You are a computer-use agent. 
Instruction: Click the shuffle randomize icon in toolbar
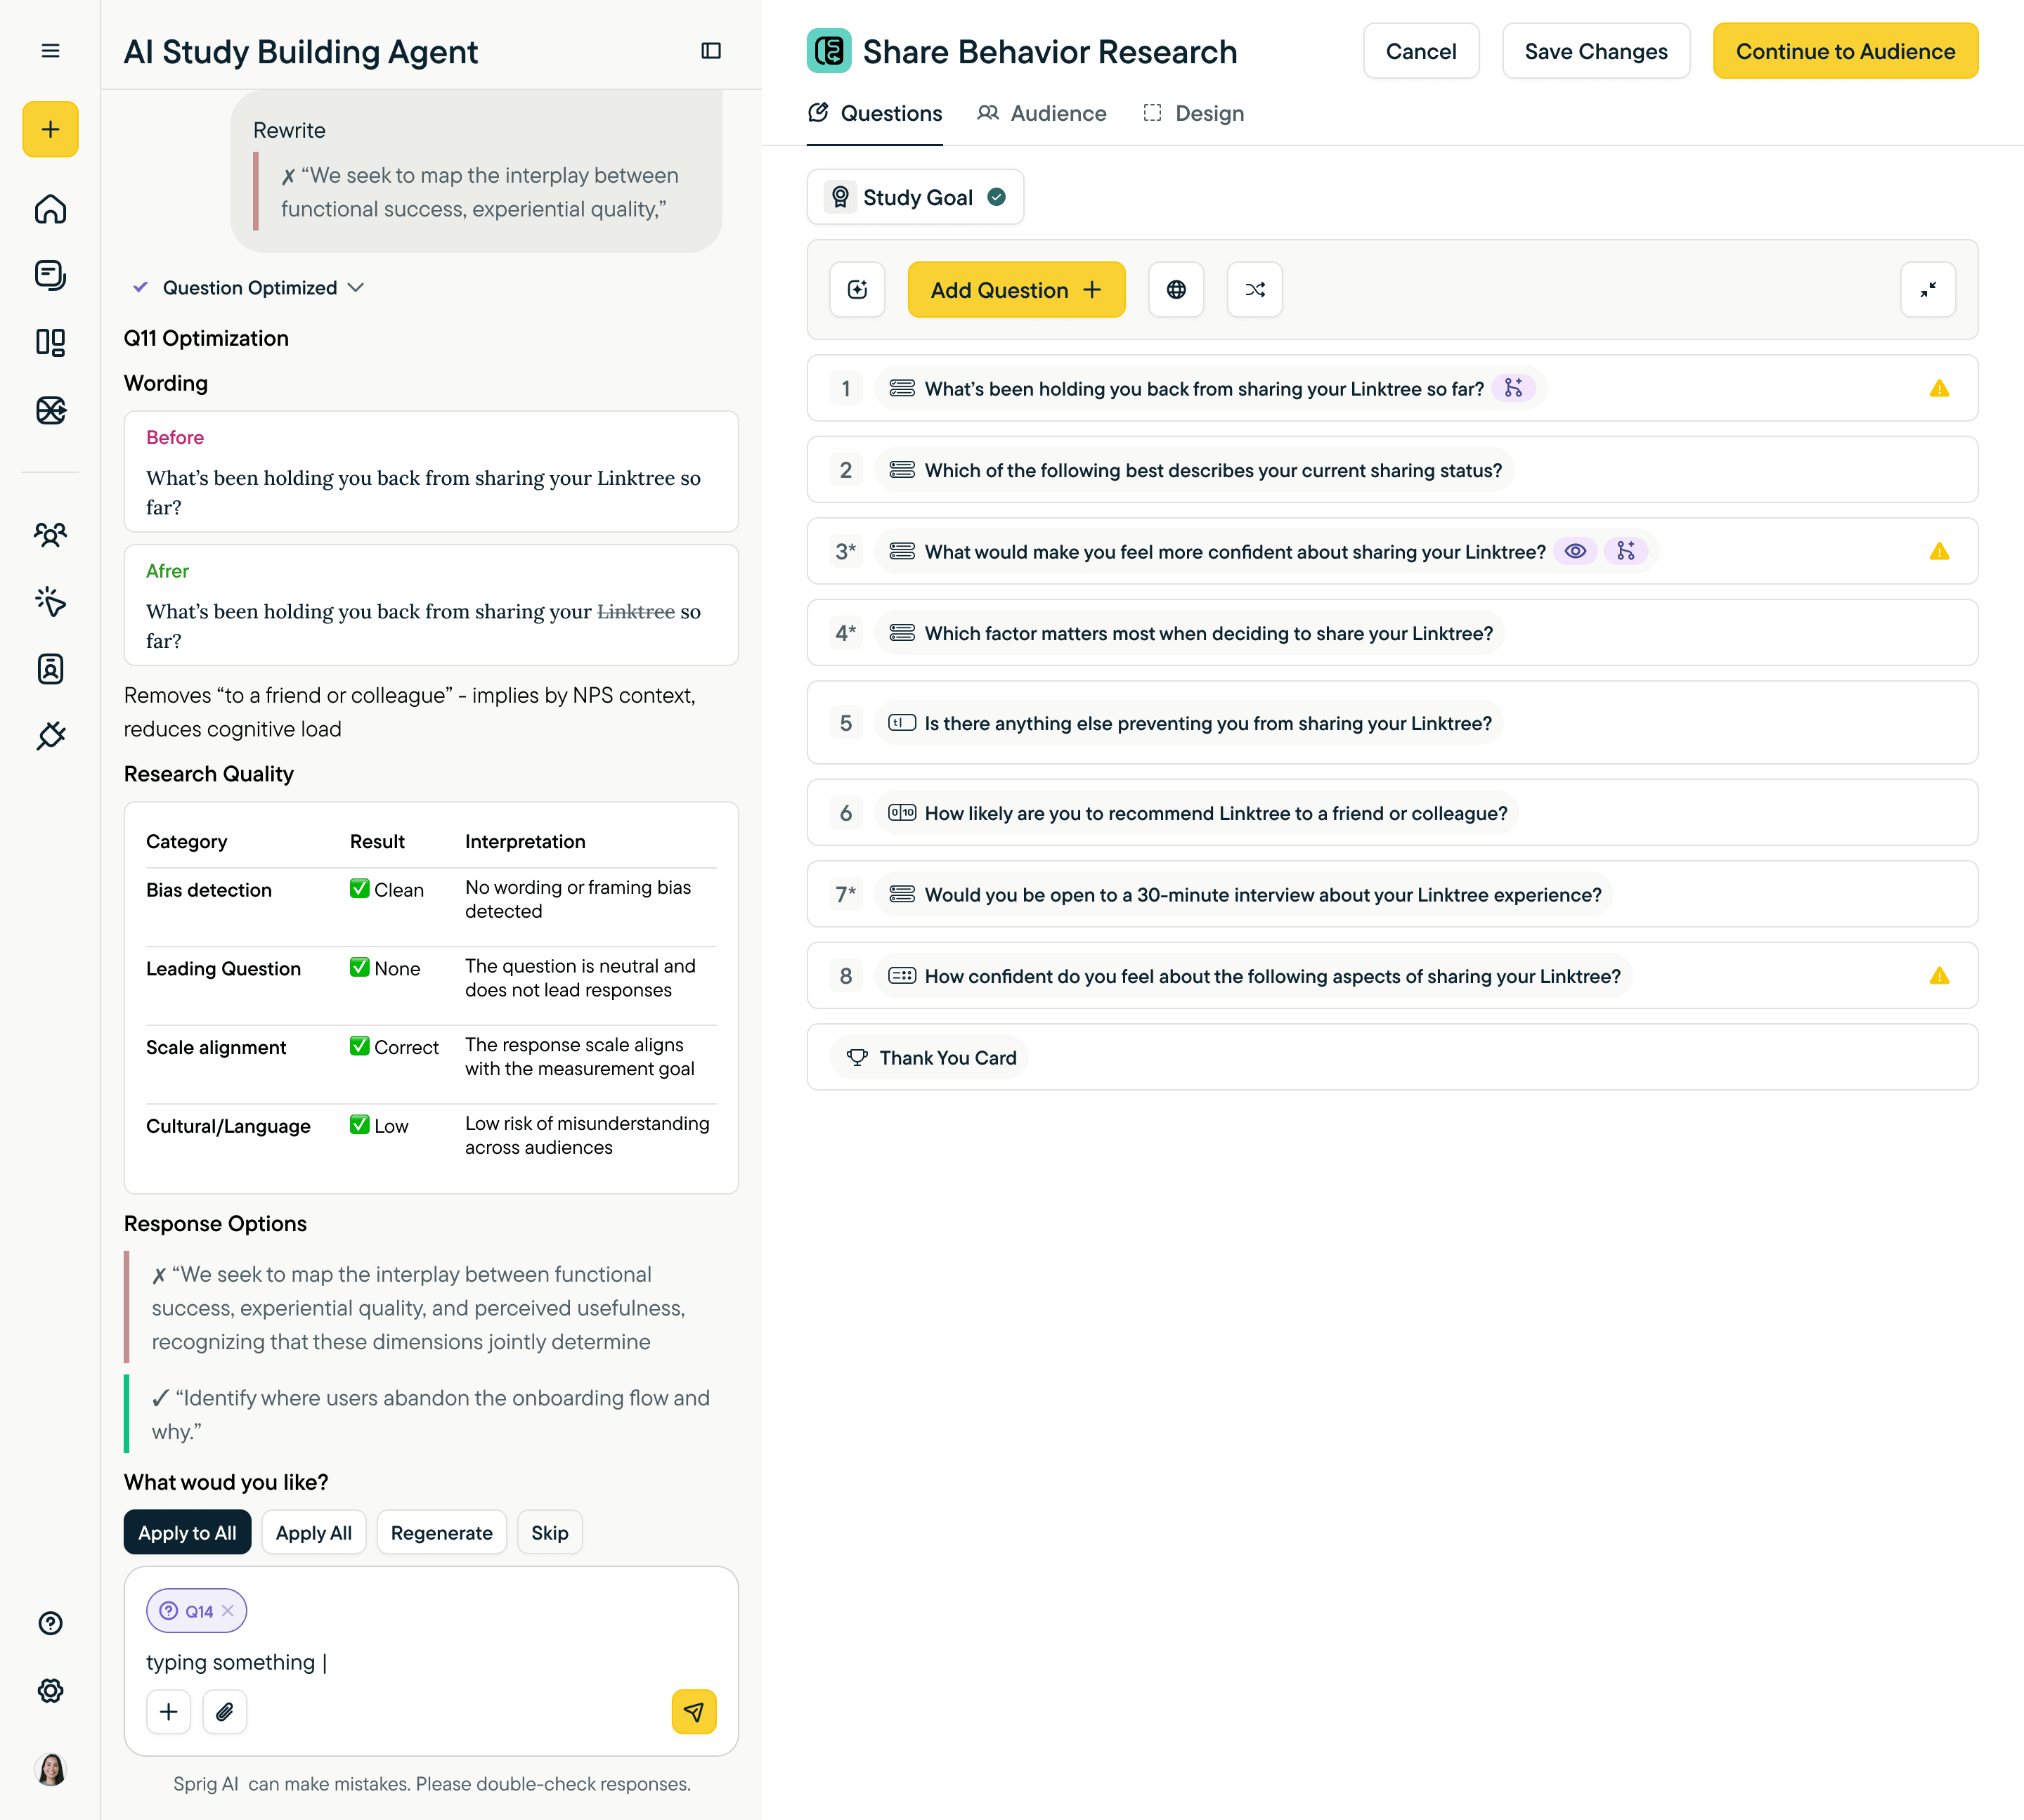pos(1255,290)
